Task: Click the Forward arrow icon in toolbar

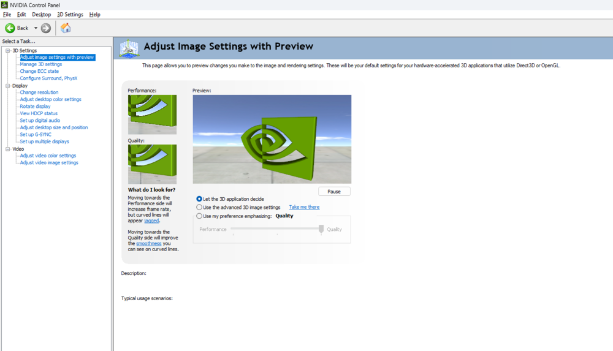Action: 46,28
